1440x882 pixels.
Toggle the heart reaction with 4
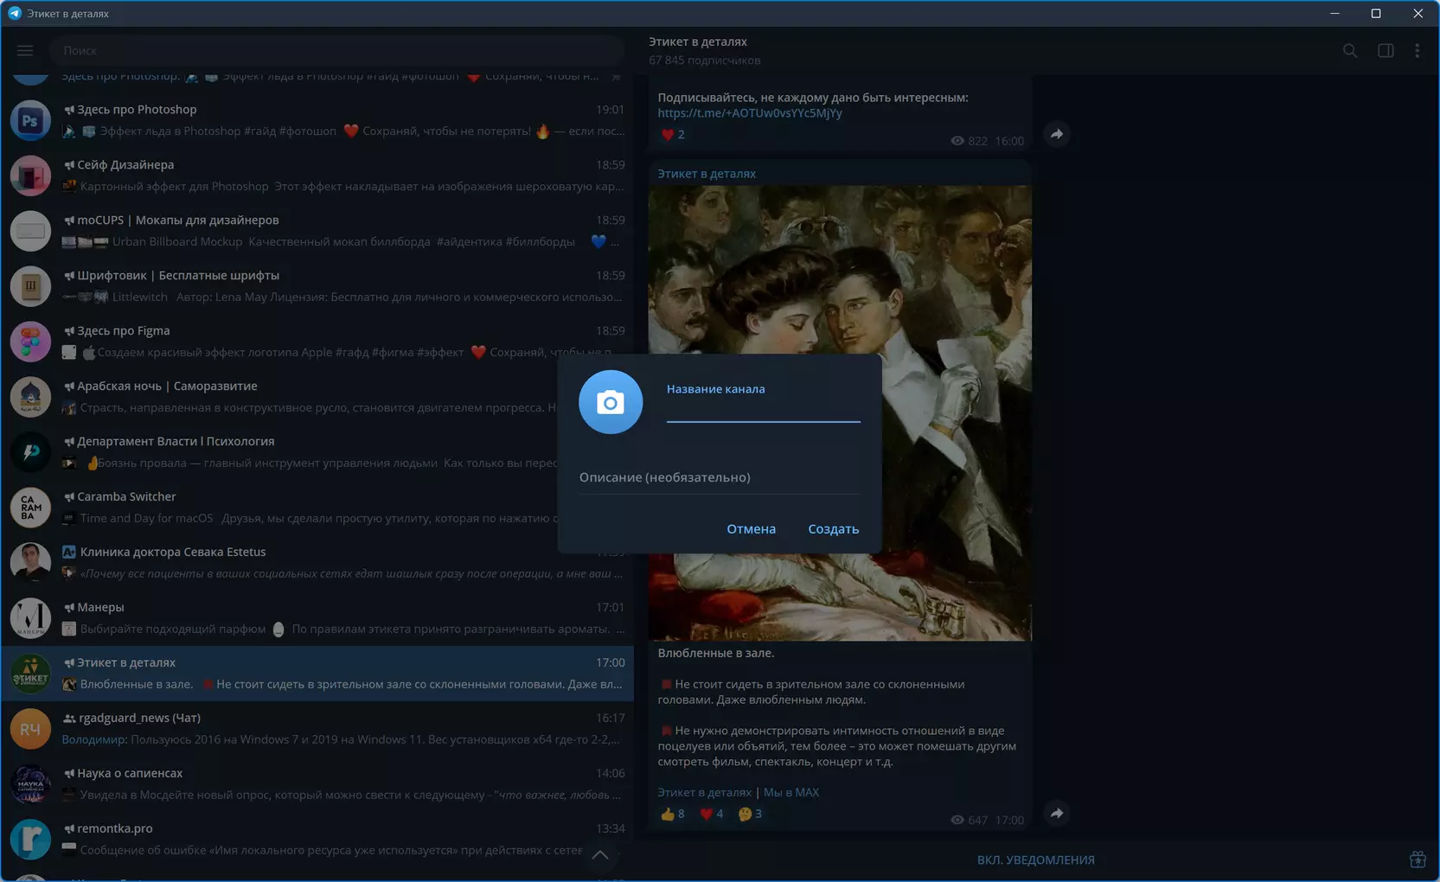point(711,814)
